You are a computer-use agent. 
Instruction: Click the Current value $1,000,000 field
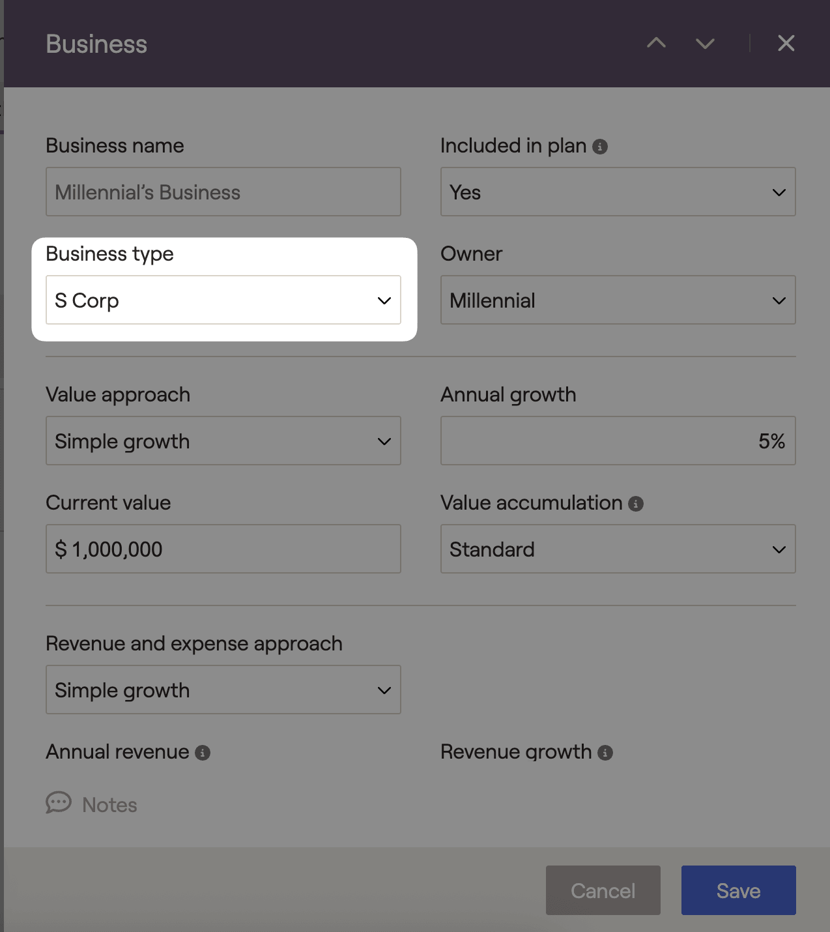[223, 549]
